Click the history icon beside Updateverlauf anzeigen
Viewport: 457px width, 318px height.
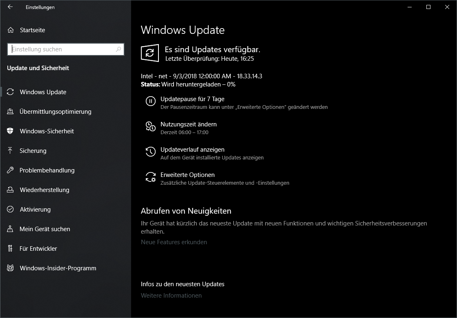tap(151, 152)
